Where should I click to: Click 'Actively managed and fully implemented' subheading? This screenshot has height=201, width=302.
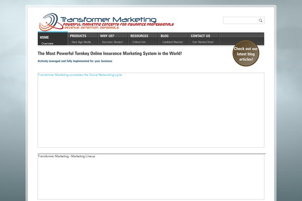point(75,61)
